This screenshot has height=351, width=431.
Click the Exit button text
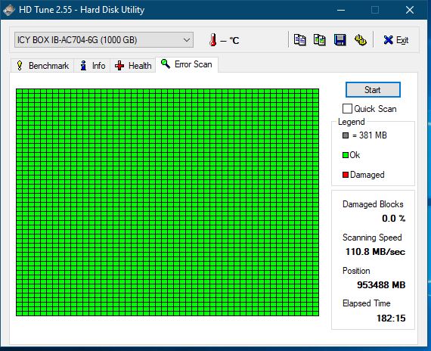coord(402,40)
